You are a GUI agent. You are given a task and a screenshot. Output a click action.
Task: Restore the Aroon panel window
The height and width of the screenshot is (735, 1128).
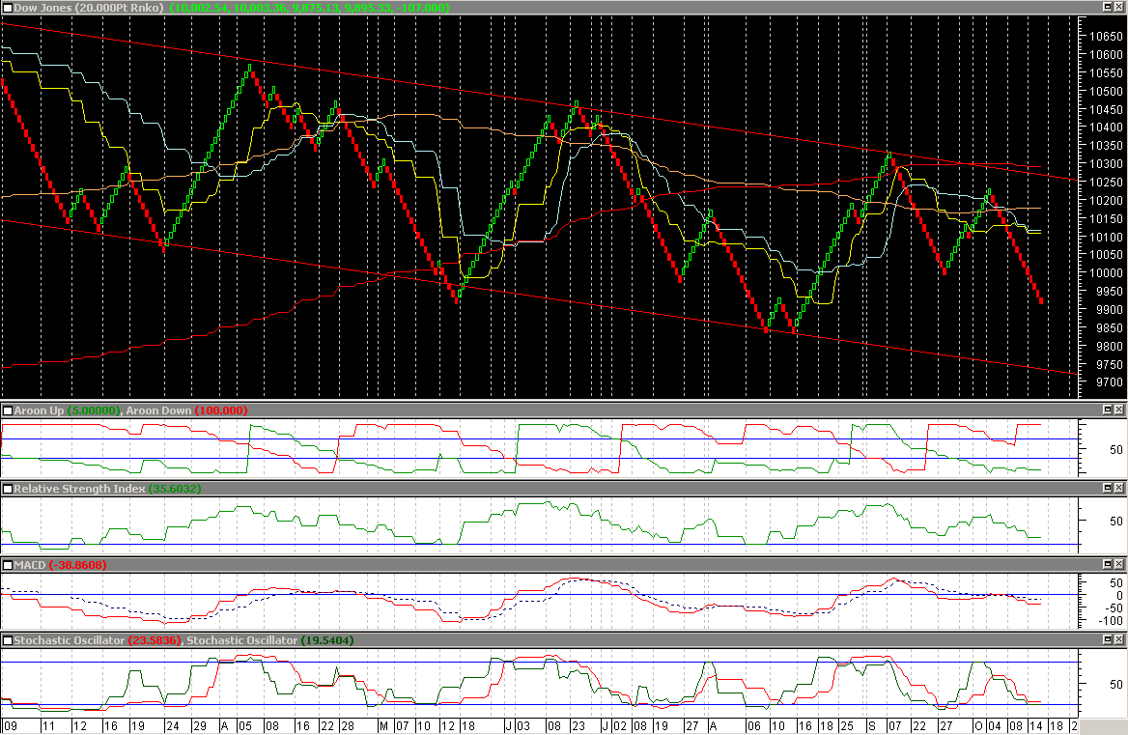1108,410
